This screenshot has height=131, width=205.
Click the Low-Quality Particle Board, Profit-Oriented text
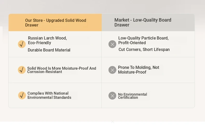tap(143, 40)
